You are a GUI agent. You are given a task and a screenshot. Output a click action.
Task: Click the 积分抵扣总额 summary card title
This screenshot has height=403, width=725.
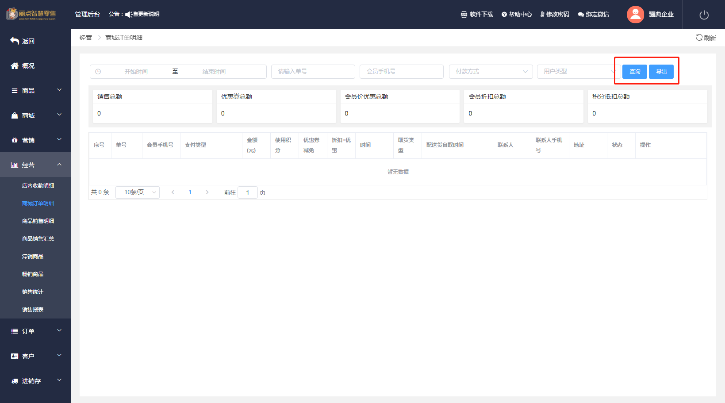611,96
